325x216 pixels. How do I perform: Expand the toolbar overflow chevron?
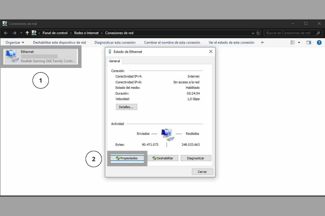[x=262, y=43]
